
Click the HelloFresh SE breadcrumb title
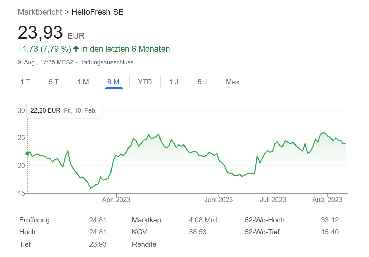[97, 12]
